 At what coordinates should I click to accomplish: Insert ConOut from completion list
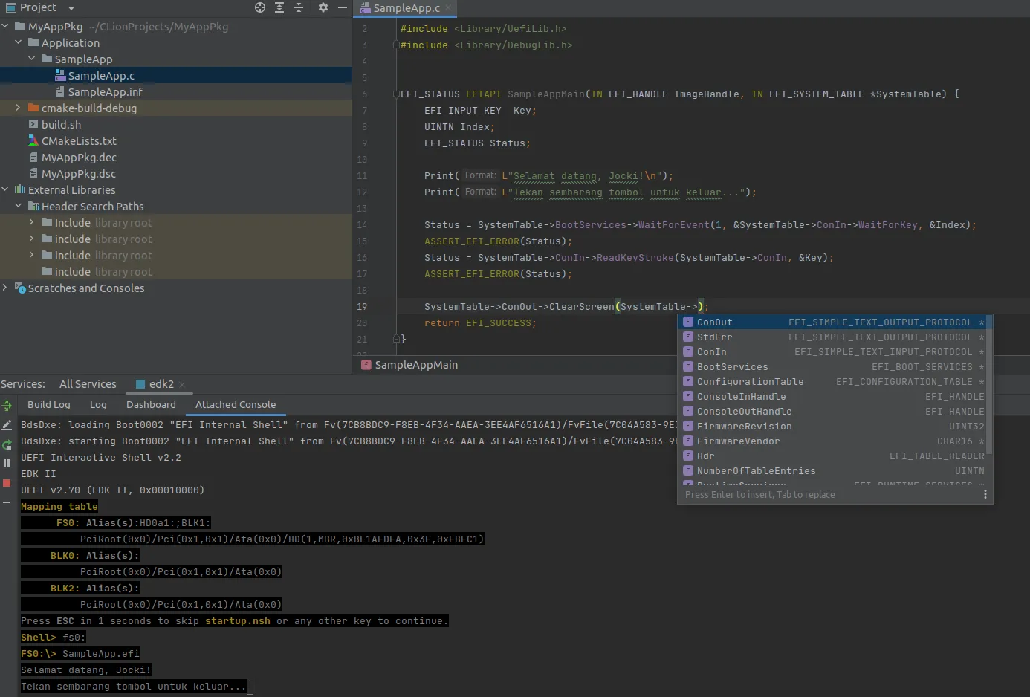coord(832,322)
